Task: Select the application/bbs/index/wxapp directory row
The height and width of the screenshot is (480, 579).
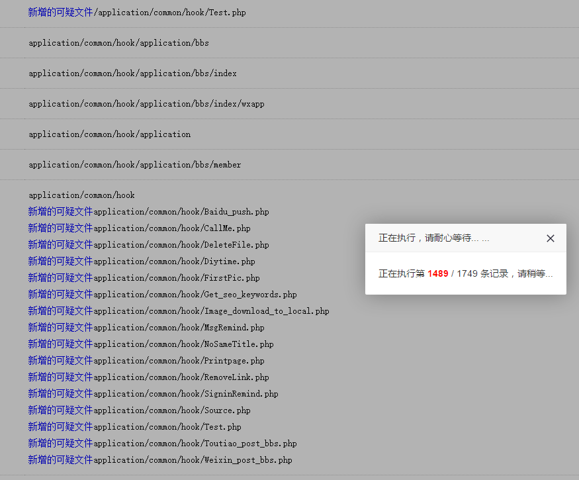Action: tap(146, 104)
